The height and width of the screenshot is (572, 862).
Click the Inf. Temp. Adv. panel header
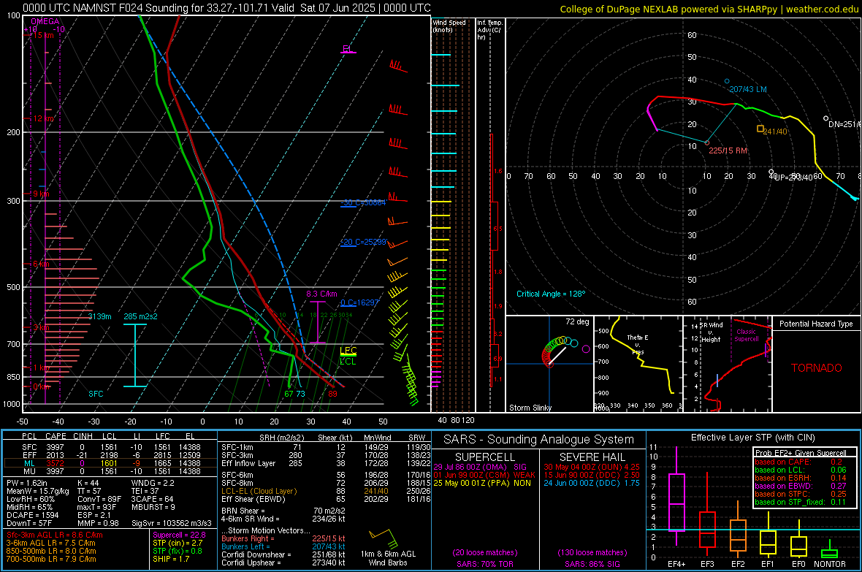[x=489, y=30]
